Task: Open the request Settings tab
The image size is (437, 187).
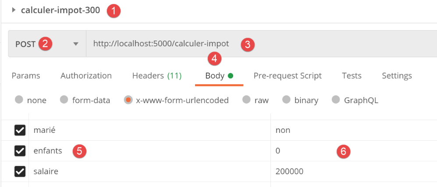Action: coord(397,76)
